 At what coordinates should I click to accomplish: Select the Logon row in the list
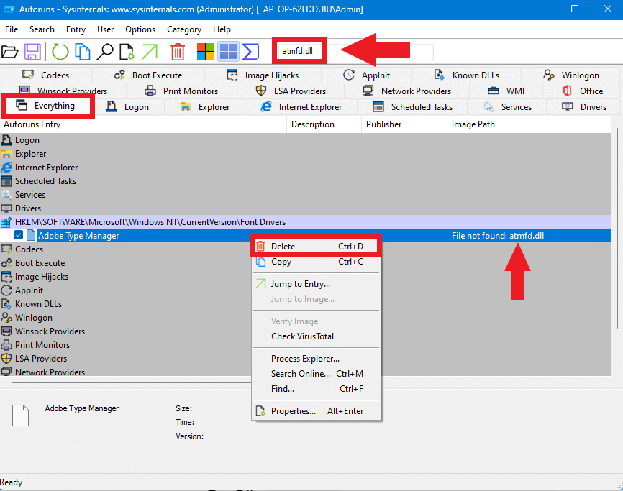coord(305,140)
